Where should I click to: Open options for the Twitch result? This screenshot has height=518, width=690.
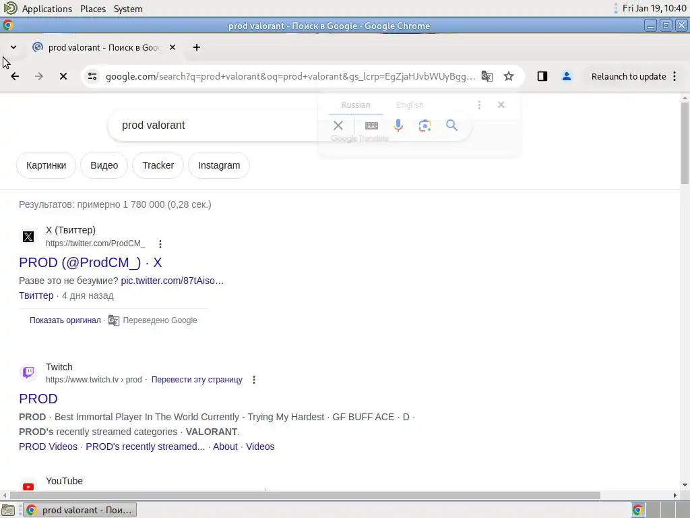[x=254, y=380]
